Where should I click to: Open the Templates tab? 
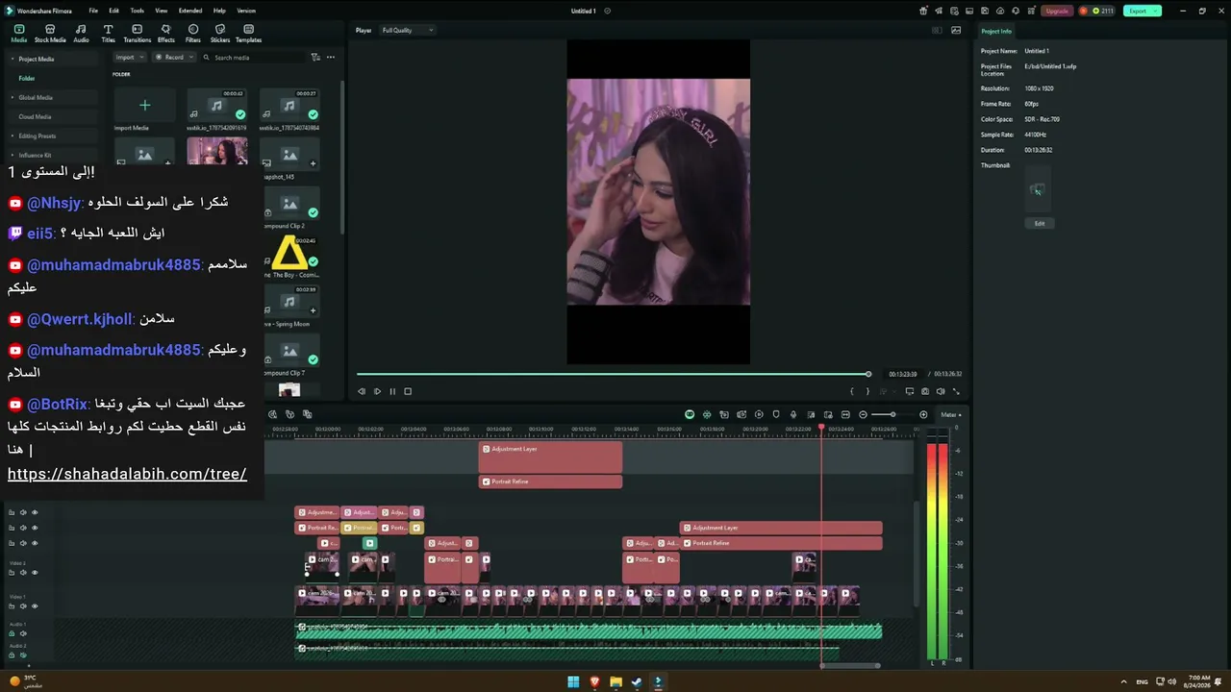[x=248, y=34]
